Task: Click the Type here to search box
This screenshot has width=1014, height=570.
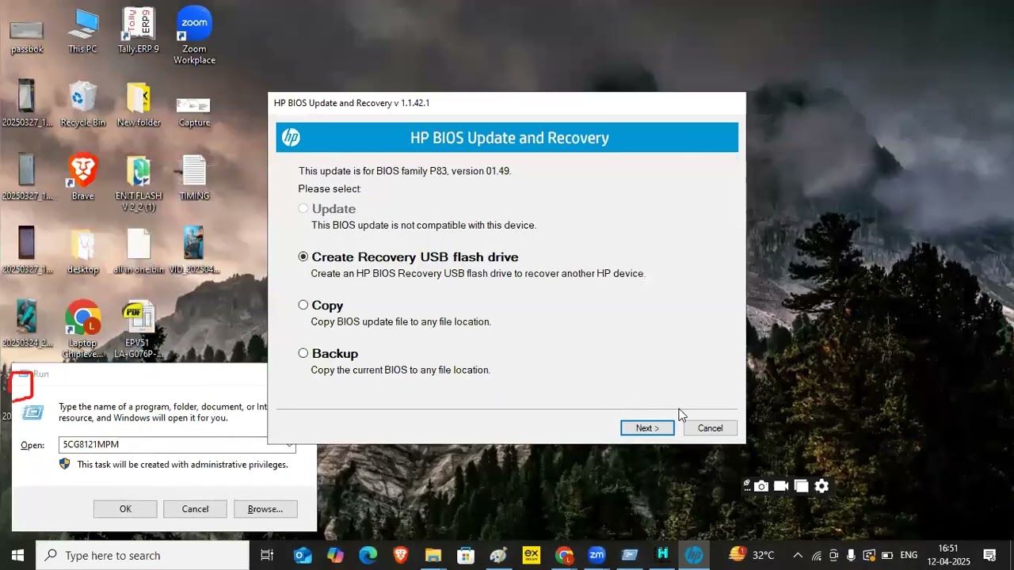Action: point(143,555)
